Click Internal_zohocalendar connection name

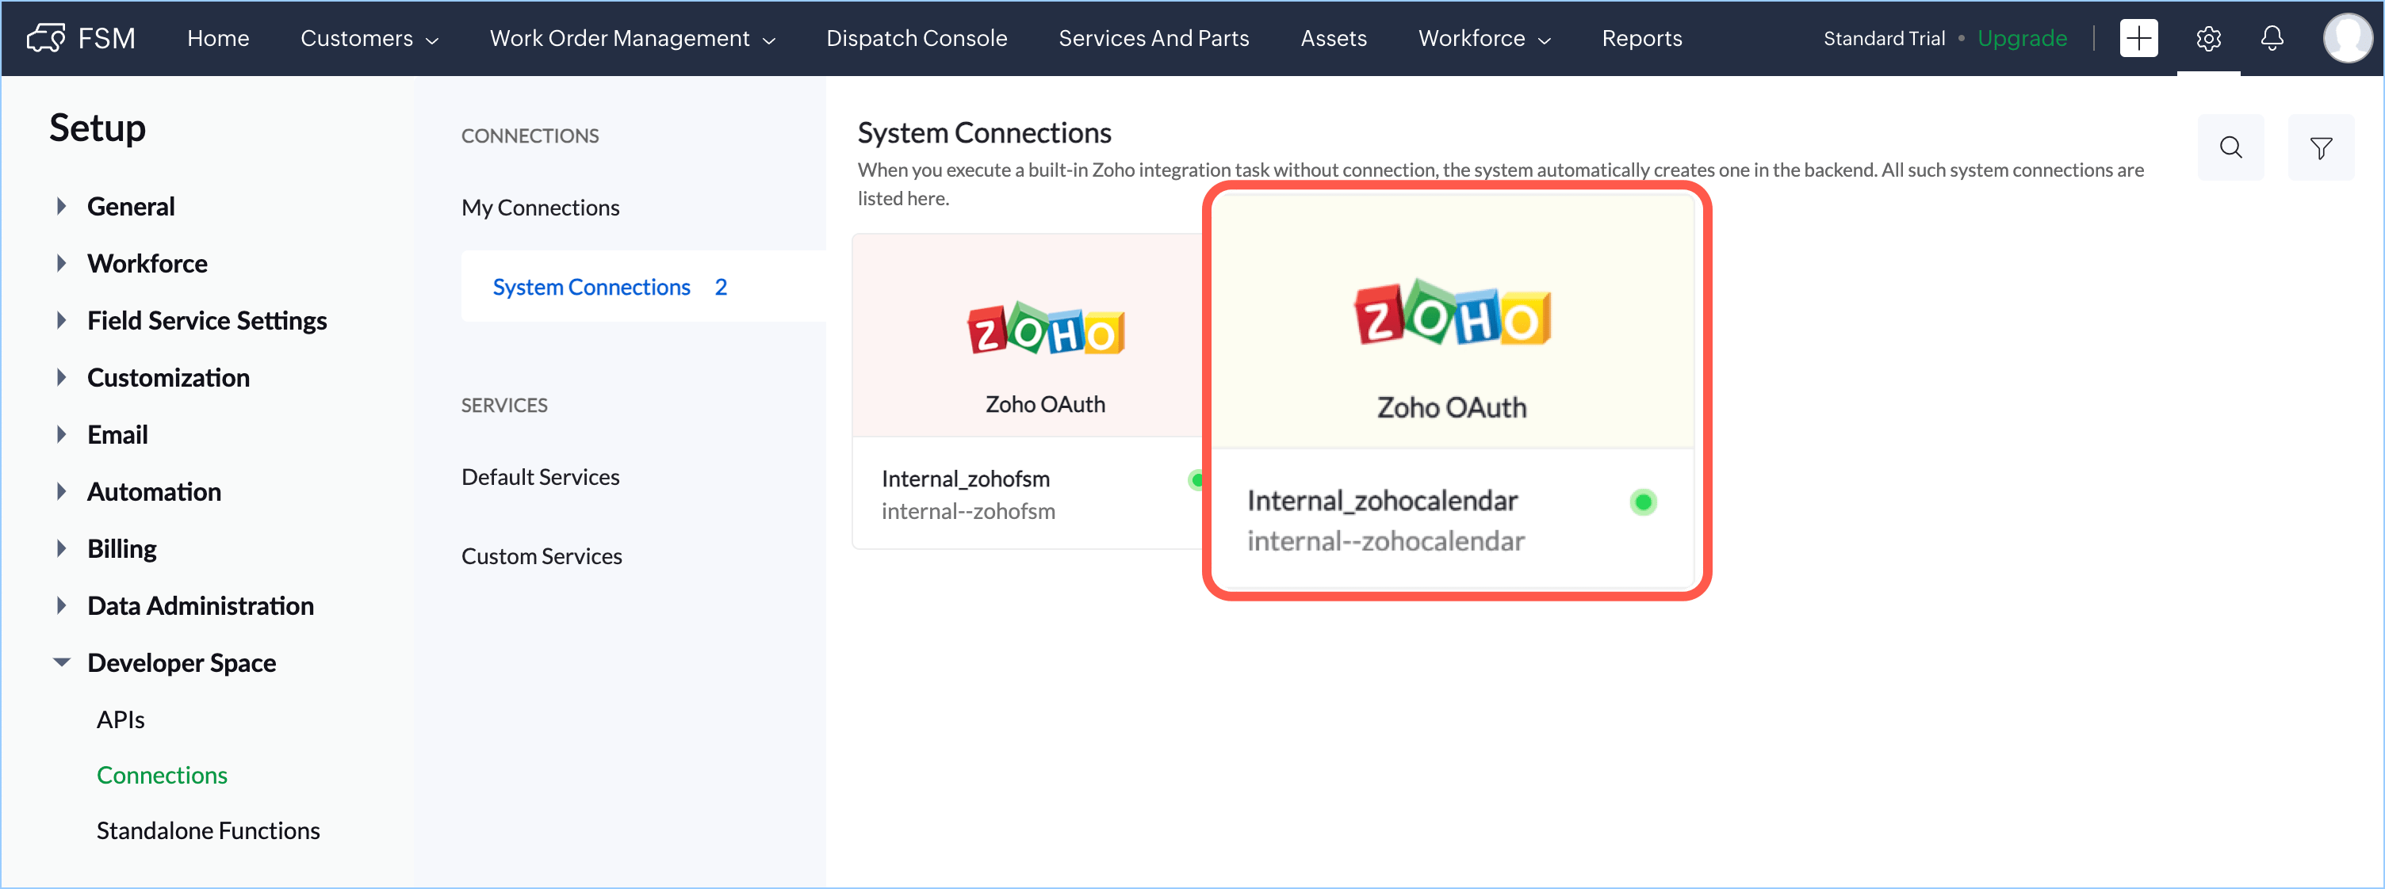point(1382,501)
